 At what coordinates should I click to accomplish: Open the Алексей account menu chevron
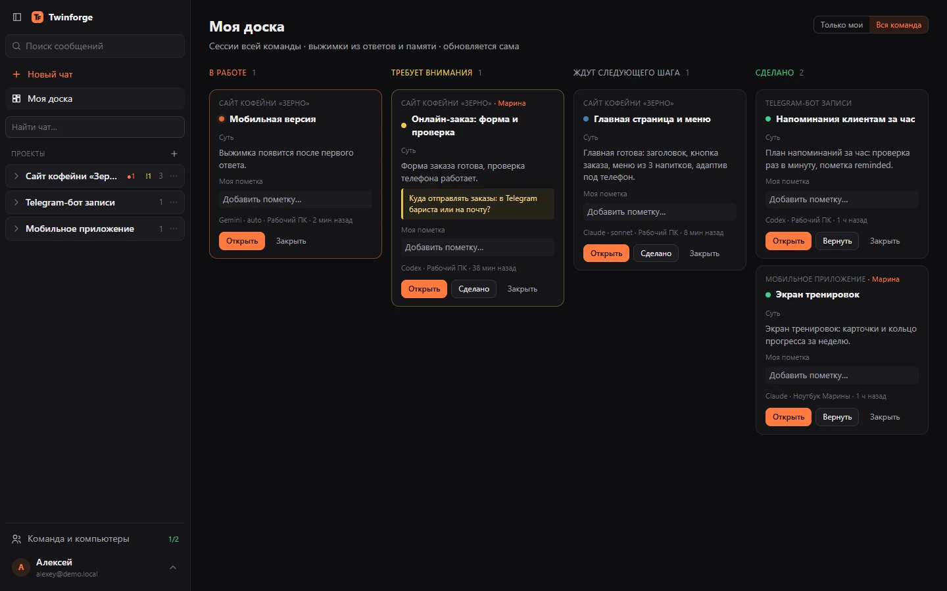[173, 567]
